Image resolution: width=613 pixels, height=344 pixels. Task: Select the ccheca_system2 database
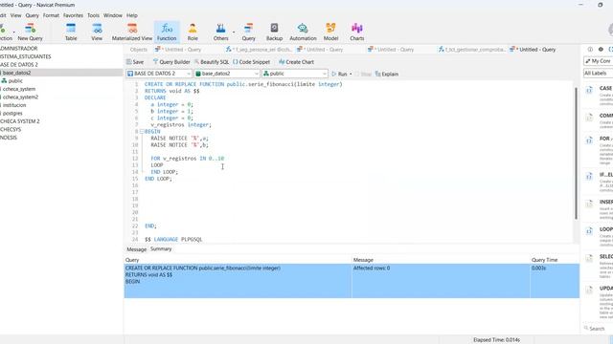point(20,97)
